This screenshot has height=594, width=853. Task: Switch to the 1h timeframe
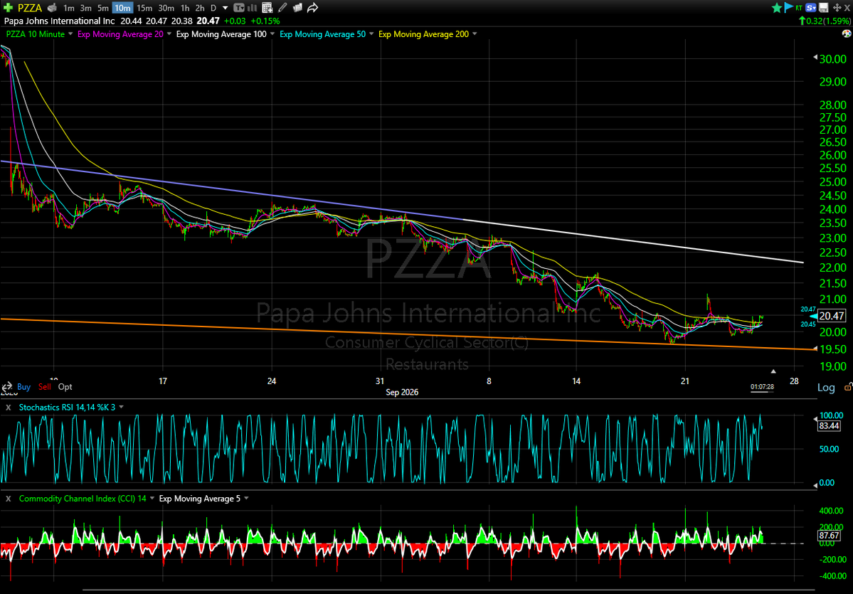coord(185,8)
